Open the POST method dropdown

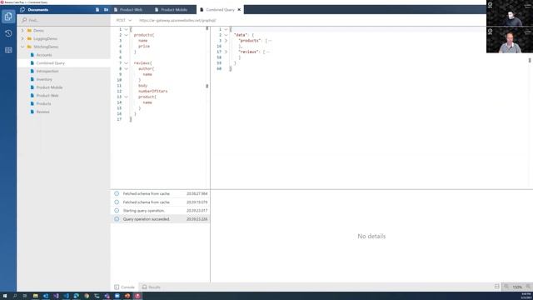[124, 20]
